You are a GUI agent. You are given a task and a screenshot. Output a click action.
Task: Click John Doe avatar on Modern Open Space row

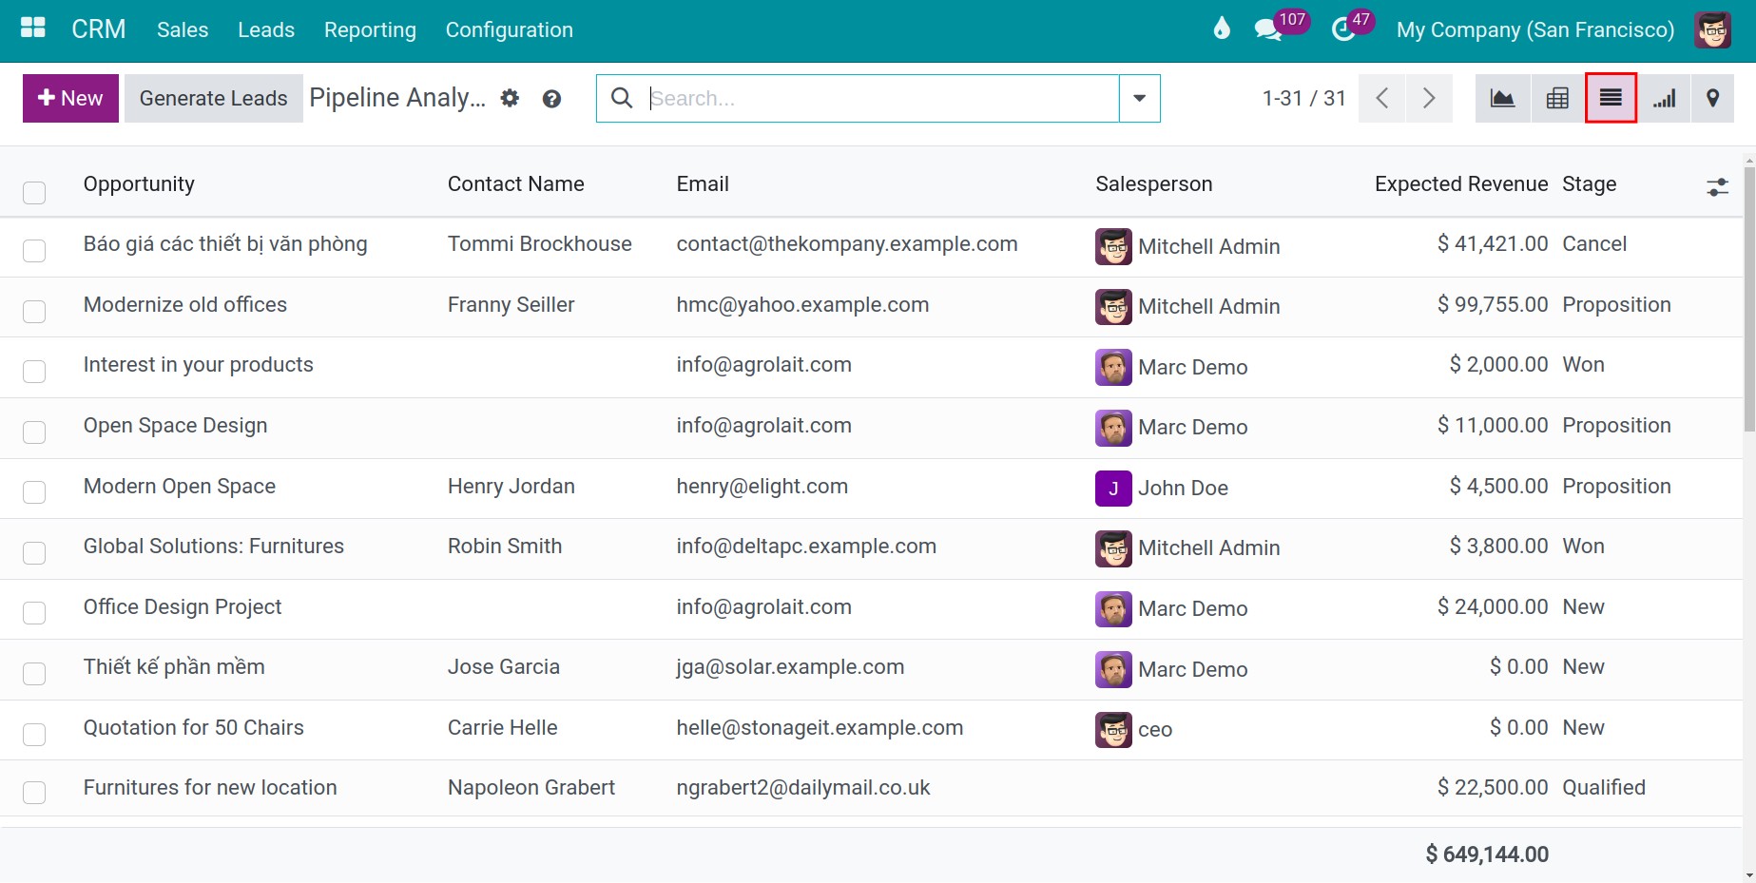click(1113, 488)
